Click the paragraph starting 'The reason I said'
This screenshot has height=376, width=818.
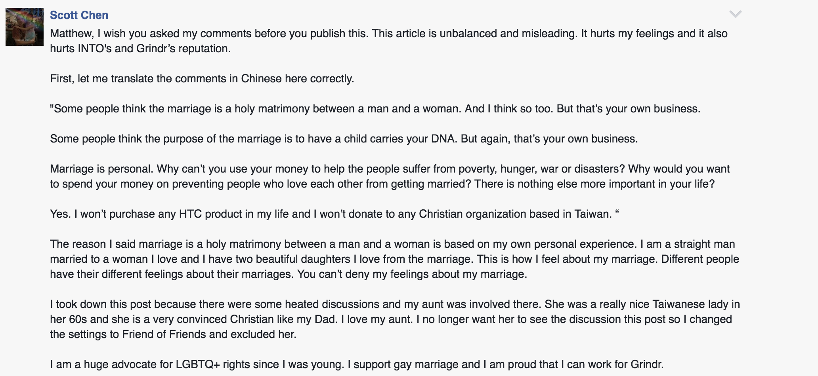(394, 259)
